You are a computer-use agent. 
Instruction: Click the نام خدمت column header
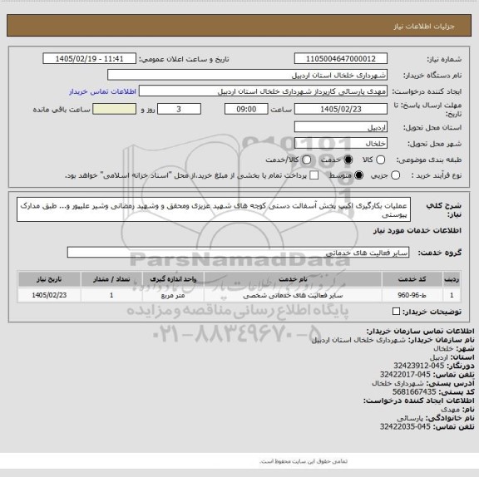[293, 279]
